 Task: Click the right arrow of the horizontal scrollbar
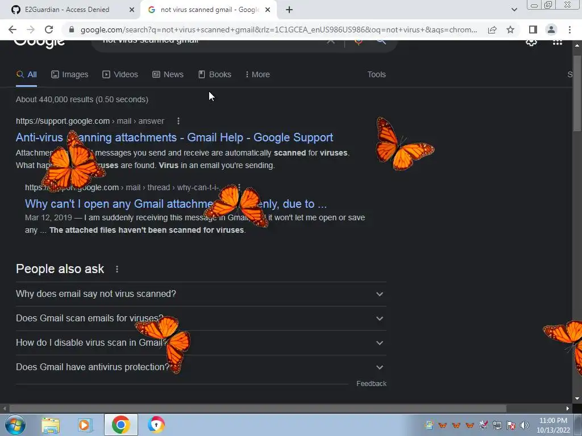[568, 408]
